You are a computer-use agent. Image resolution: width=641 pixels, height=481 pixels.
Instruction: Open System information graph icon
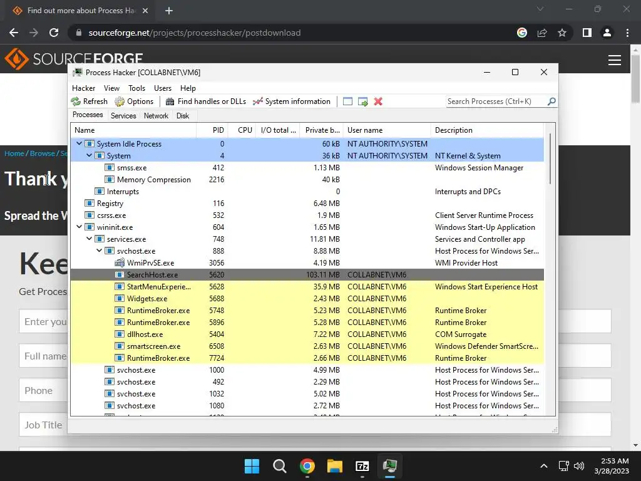point(257,101)
